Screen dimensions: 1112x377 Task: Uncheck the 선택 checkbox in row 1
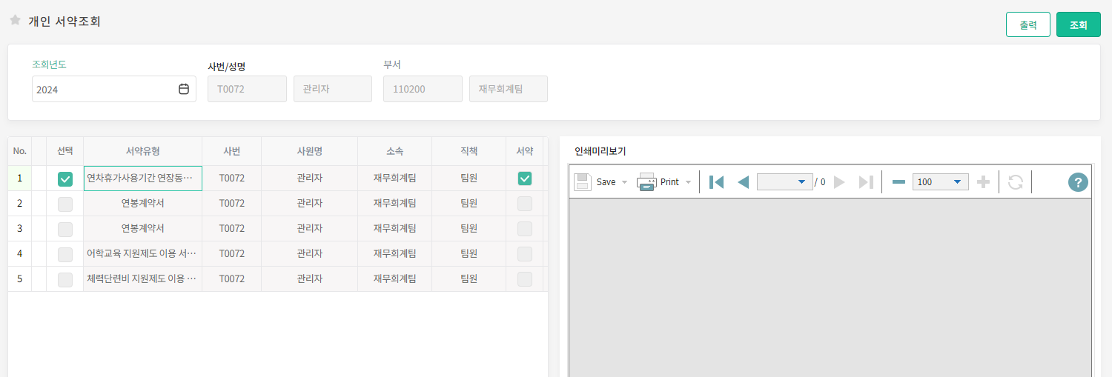pos(65,179)
